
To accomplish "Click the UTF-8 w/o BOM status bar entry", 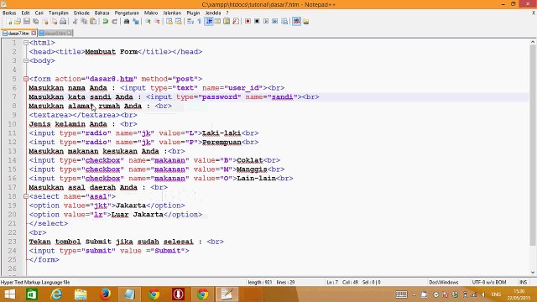I will tap(489, 283).
